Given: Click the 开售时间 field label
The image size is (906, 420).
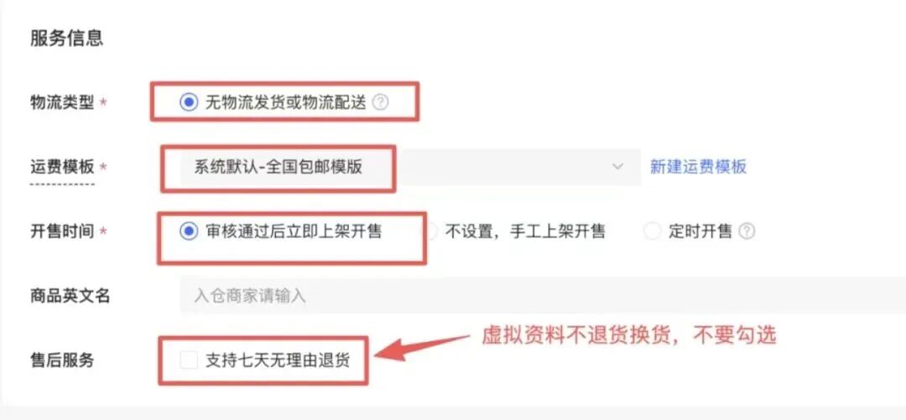Looking at the screenshot, I should click(62, 232).
